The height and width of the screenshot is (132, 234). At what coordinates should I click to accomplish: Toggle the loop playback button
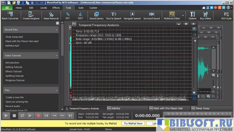(22, 116)
